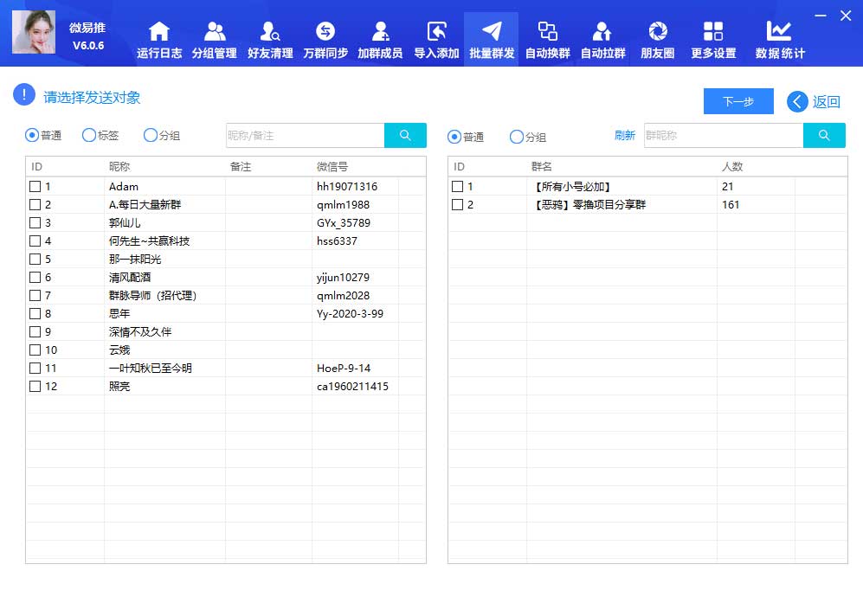Tick the checkbox for contact Adam

tap(35, 186)
